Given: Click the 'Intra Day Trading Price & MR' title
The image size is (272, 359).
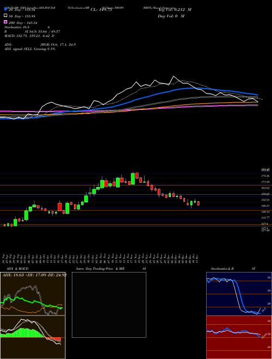Looking at the screenshot, I should coord(100,269).
